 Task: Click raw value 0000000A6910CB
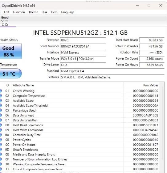coord(145,115)
